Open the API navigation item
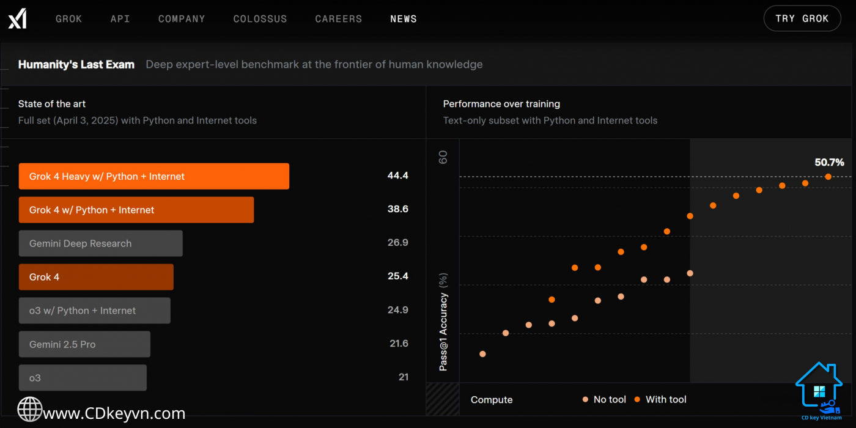856x428 pixels. (x=120, y=19)
